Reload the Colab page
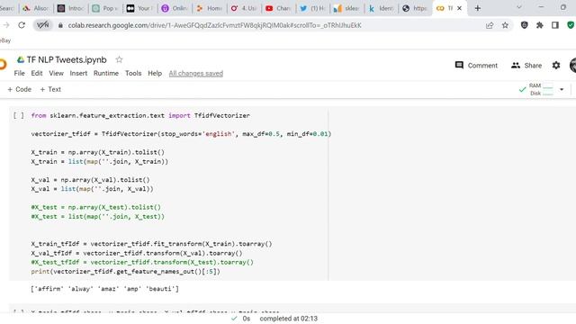Viewport: 576px width, 324px height. point(22,25)
